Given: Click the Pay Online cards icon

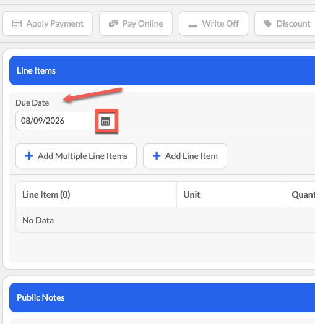Looking at the screenshot, I should tap(113, 23).
